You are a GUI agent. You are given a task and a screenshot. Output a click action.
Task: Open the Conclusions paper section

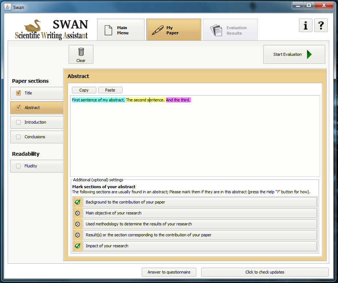[37, 137]
